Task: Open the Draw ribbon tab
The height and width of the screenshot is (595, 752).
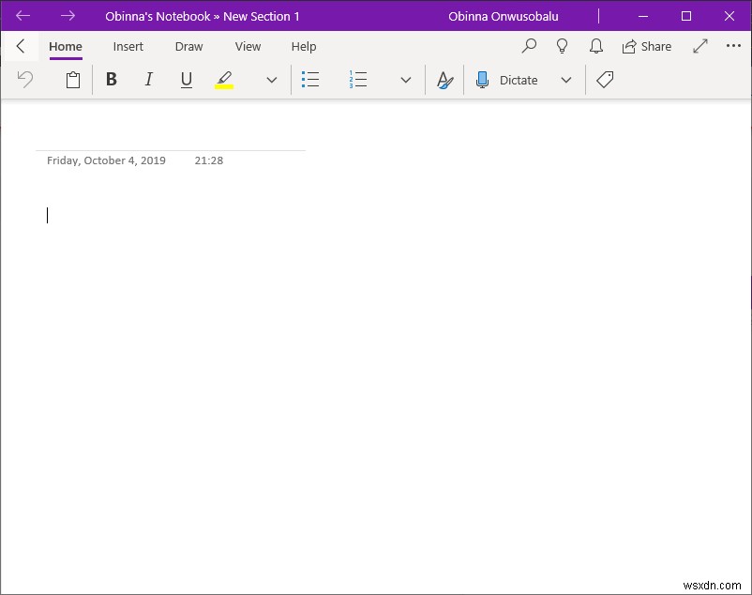Action: [188, 46]
